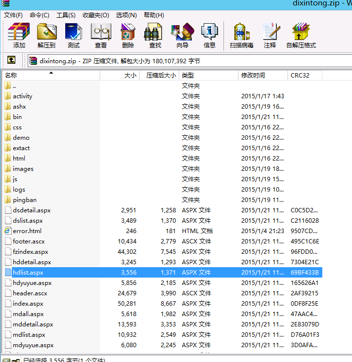
Task: Click the footer.ascx file icon
Action: [x=8, y=241]
